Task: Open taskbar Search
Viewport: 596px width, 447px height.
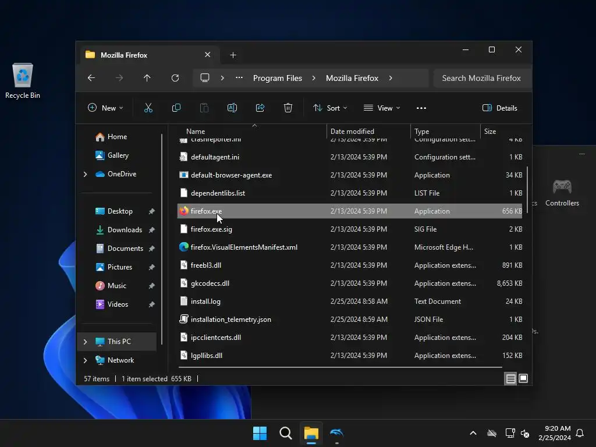Action: point(285,433)
